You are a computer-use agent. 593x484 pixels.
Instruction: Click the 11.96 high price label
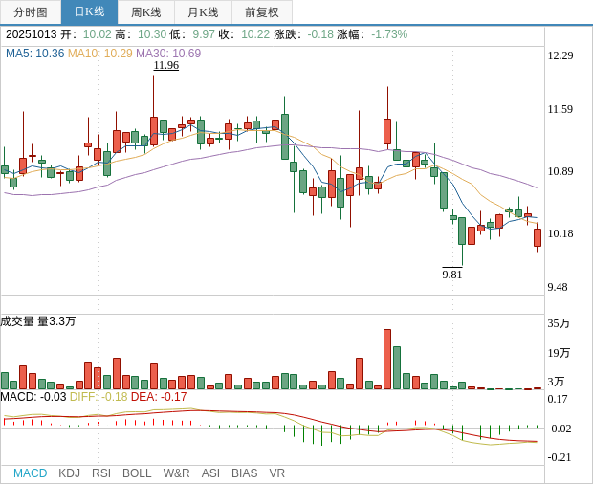tap(166, 65)
